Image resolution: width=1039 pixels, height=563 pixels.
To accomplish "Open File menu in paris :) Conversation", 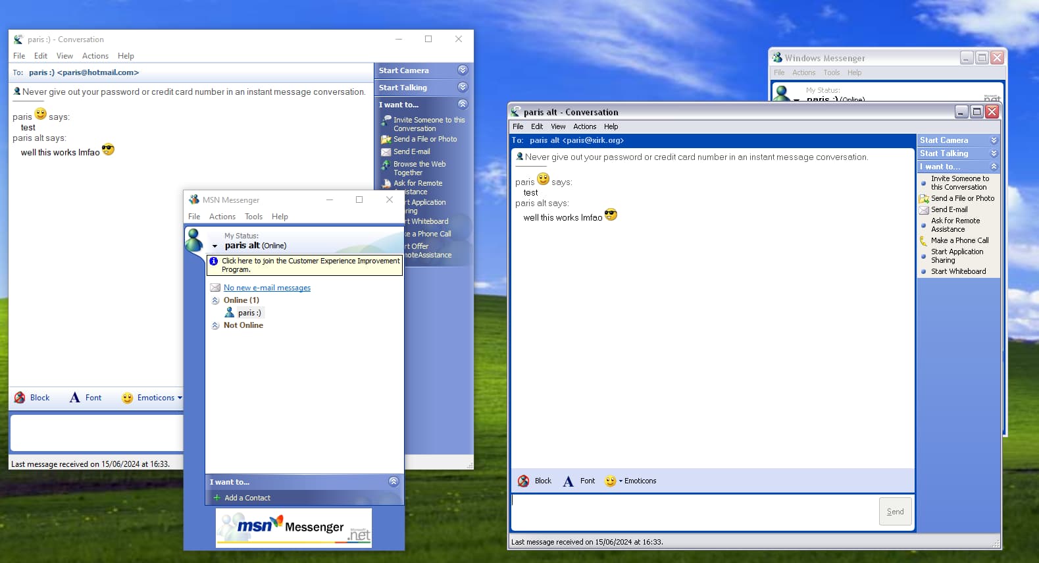I will pos(19,56).
